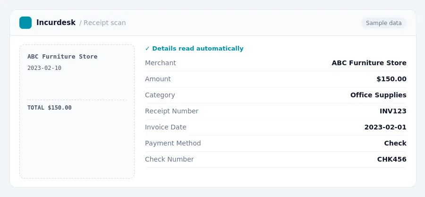The image size is (425, 197).
Task: Click the 2023-02-10 date on receipt
Action: 44,68
